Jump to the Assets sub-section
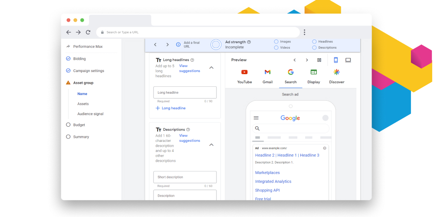This screenshot has width=434, height=217. [83, 104]
